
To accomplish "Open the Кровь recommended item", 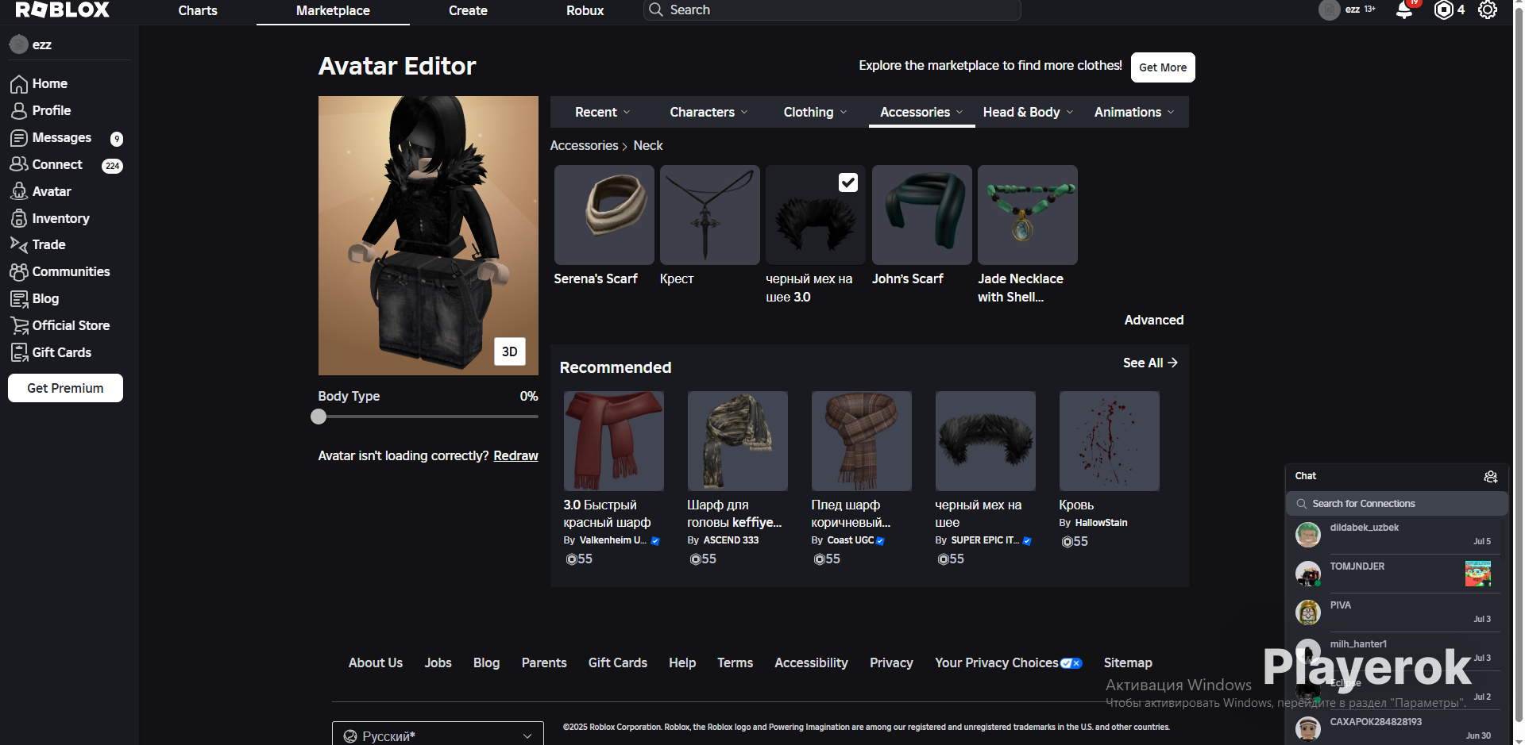I will pyautogui.click(x=1109, y=441).
